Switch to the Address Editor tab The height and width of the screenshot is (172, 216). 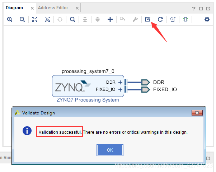pos(53,8)
